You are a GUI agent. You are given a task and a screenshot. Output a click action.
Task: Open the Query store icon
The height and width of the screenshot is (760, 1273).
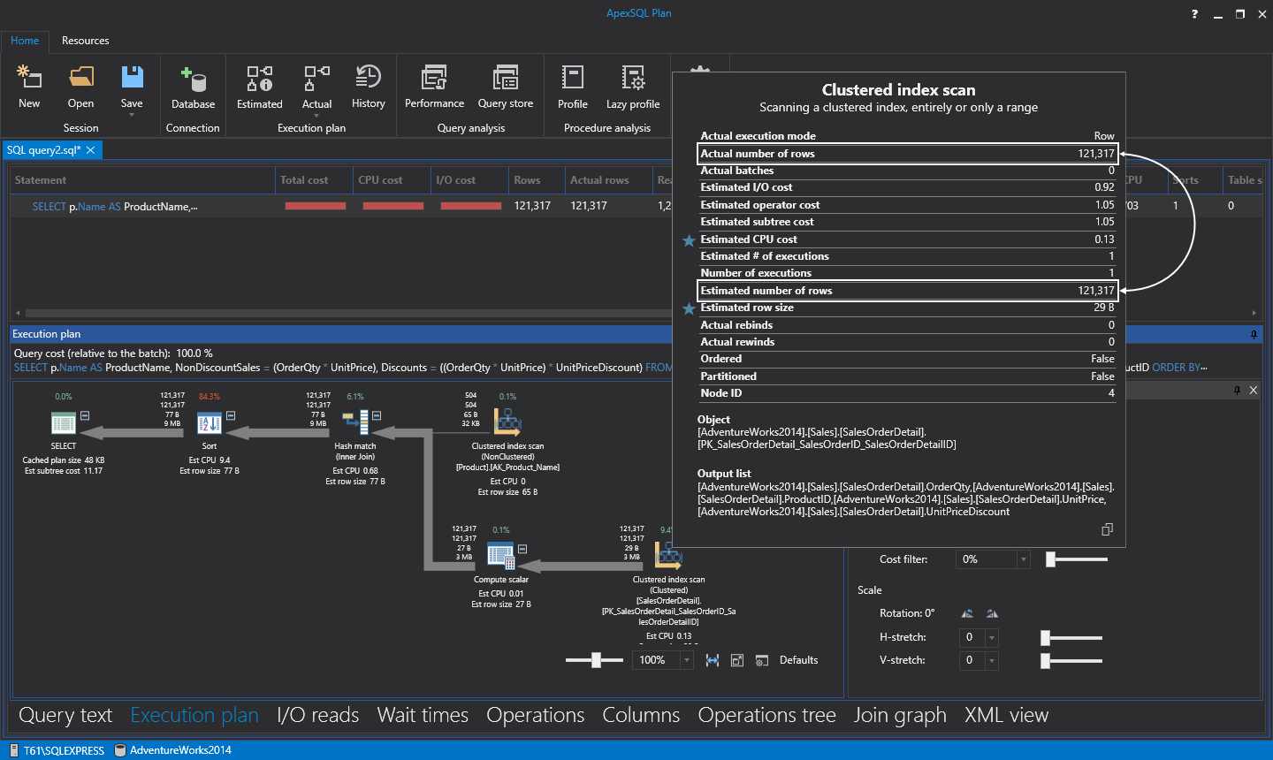[x=505, y=78]
